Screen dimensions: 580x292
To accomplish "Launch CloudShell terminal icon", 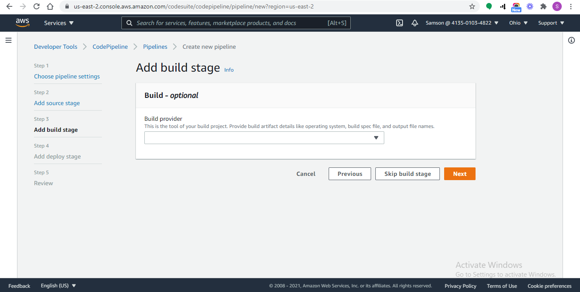I will coord(399,22).
